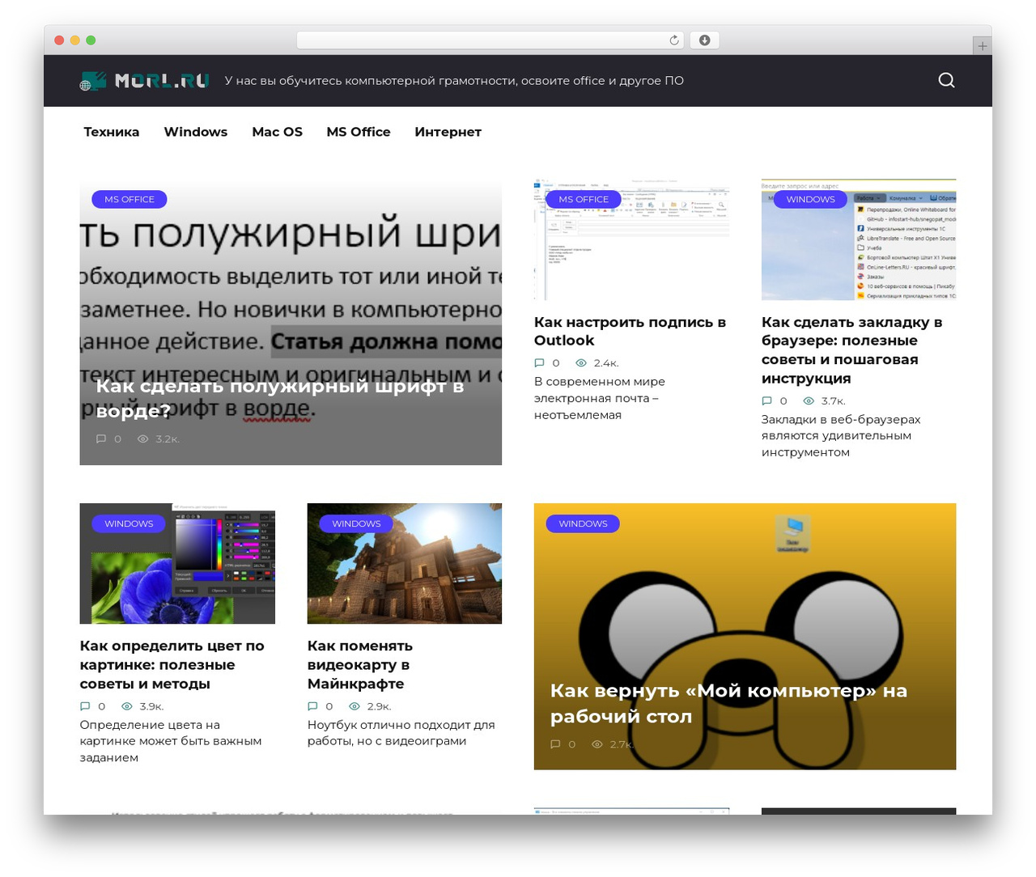Viewport: 1036px width, 877px height.
Task: Click the Outlook window screenshot thumbnail
Action: click(631, 239)
